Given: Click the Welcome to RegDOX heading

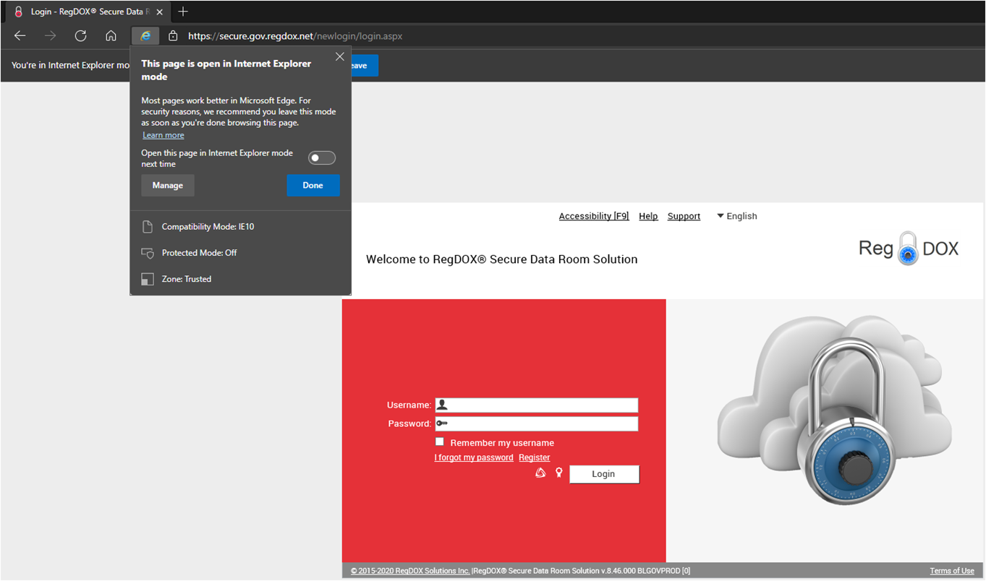Looking at the screenshot, I should [x=502, y=259].
